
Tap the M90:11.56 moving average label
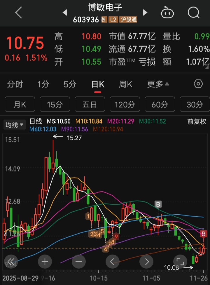[x=75, y=129]
